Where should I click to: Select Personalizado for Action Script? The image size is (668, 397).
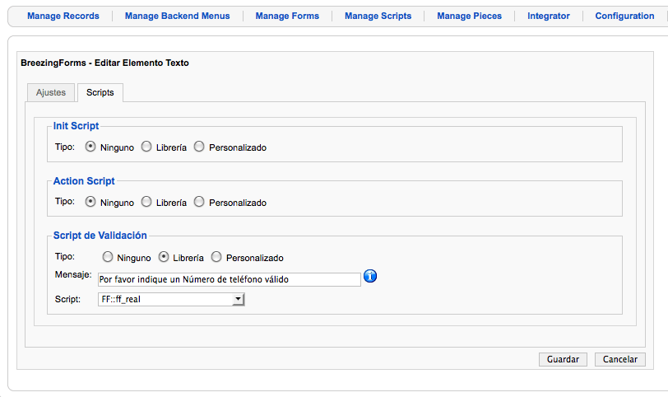[x=199, y=202]
